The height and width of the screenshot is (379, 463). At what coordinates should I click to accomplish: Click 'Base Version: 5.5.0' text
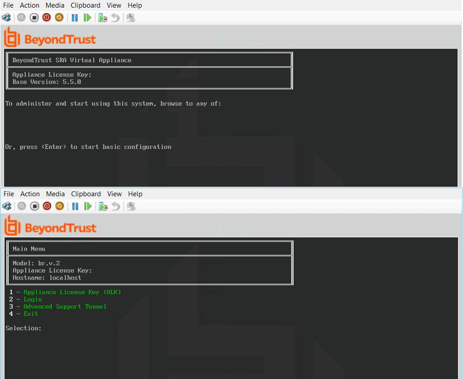point(46,82)
